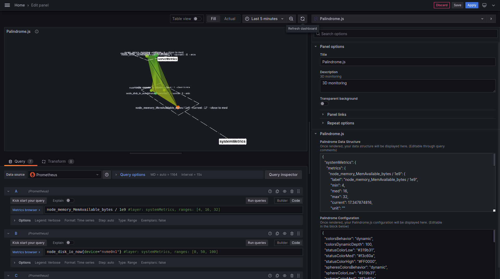Duplicate query A
This screenshot has height=279, width=500.
coord(277,191)
